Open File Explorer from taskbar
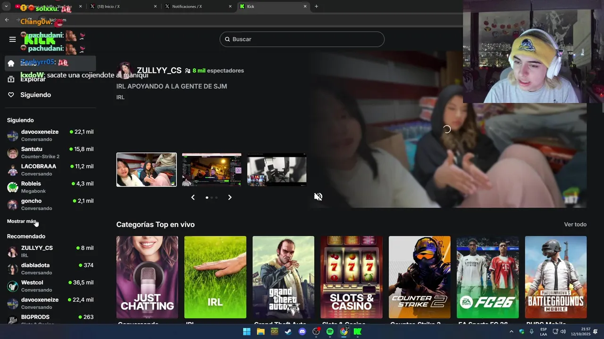The width and height of the screenshot is (604, 339). [x=260, y=331]
